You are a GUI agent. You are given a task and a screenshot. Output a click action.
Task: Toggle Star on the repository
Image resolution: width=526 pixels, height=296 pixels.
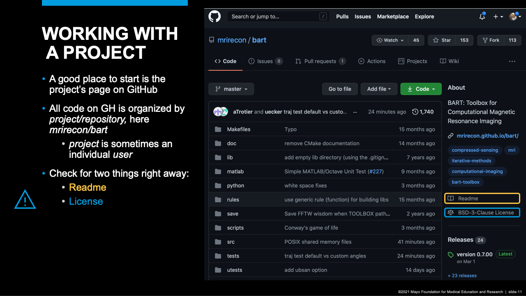click(x=442, y=40)
